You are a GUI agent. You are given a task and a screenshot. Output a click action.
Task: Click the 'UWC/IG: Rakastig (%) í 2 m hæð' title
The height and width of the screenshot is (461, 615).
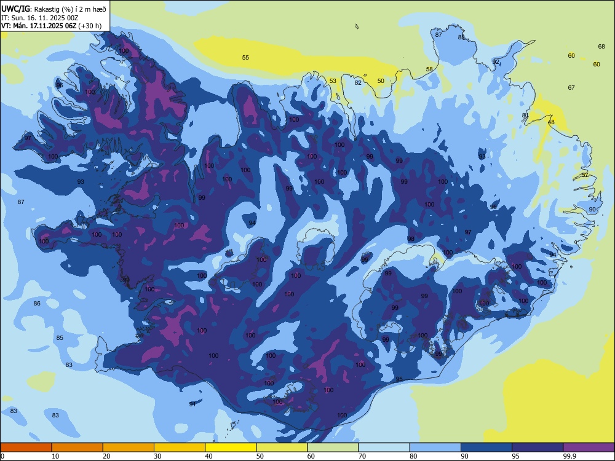pos(54,9)
